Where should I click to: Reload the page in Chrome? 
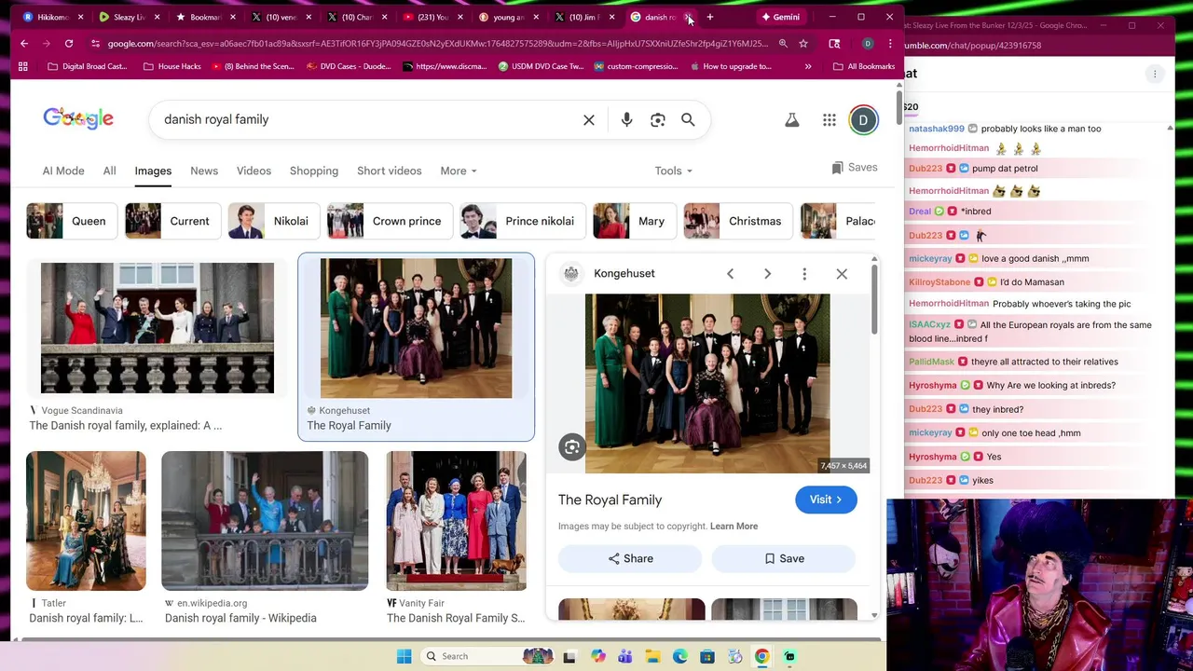(69, 44)
